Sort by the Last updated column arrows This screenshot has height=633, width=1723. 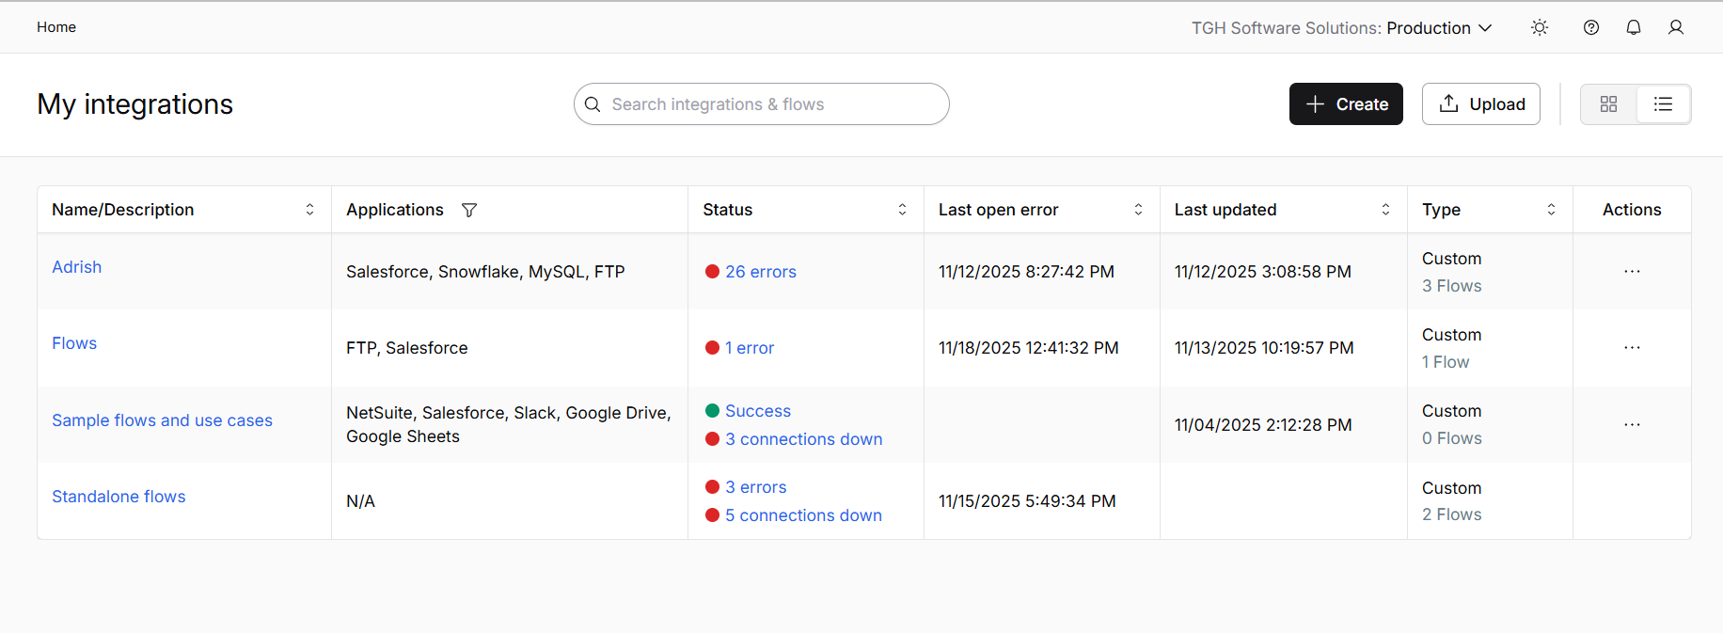coord(1385,210)
